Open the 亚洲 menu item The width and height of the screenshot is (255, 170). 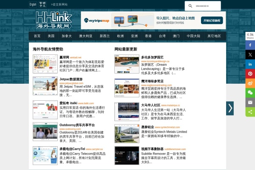click(x=134, y=36)
